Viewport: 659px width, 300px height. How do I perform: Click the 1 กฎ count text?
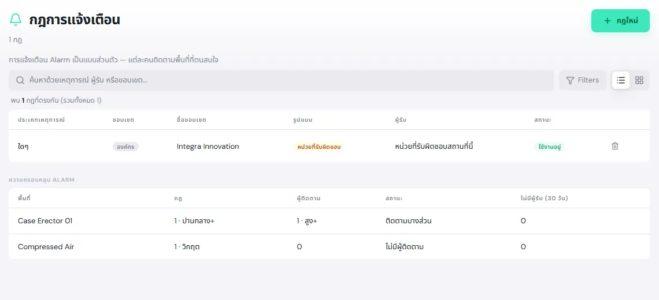coord(16,40)
